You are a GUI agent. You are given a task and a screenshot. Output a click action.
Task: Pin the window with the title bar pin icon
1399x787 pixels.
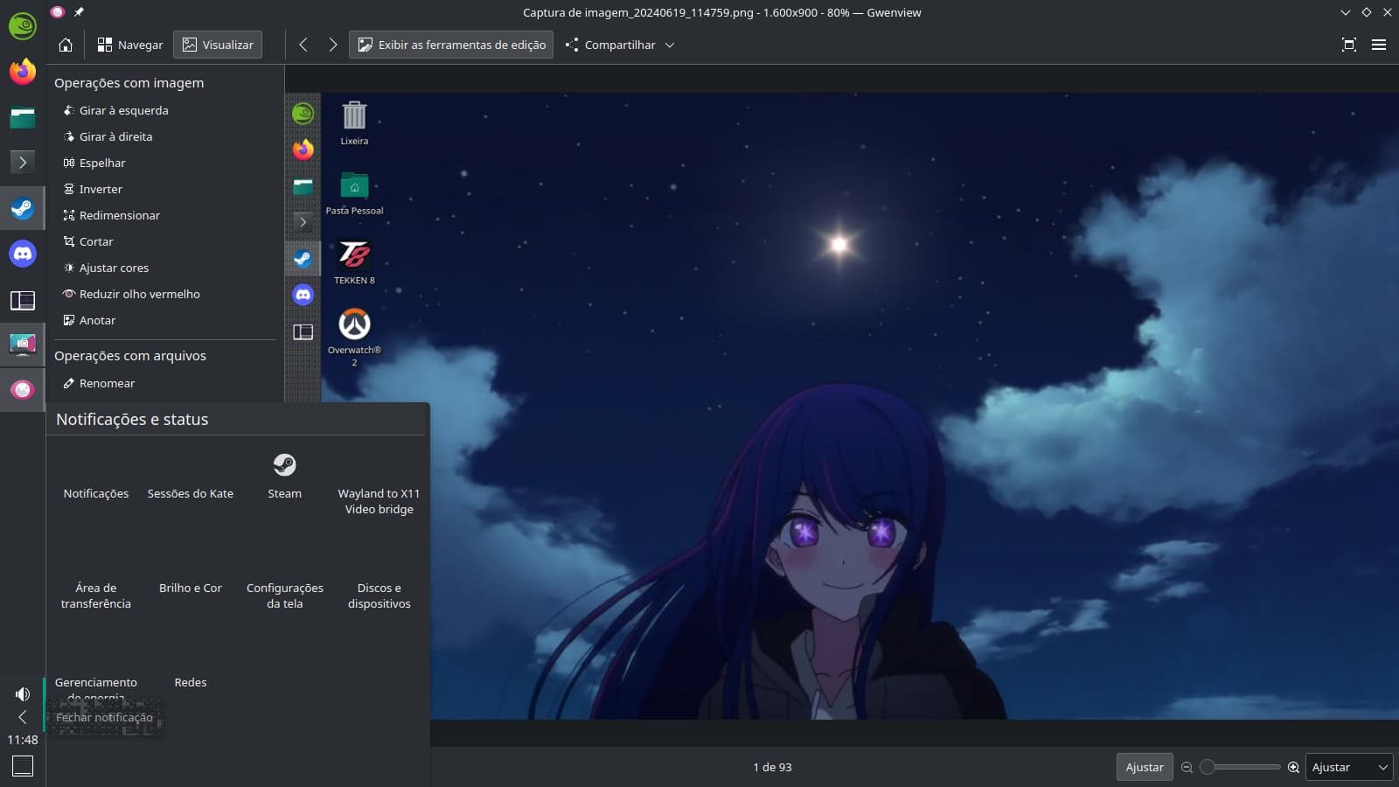pyautogui.click(x=79, y=12)
